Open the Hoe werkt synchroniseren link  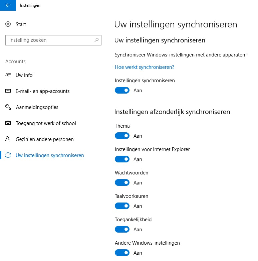coord(145,67)
